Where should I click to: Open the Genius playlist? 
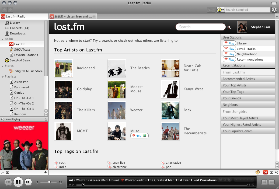(x=17, y=93)
